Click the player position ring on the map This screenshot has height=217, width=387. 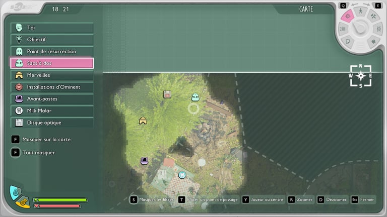coord(193,108)
